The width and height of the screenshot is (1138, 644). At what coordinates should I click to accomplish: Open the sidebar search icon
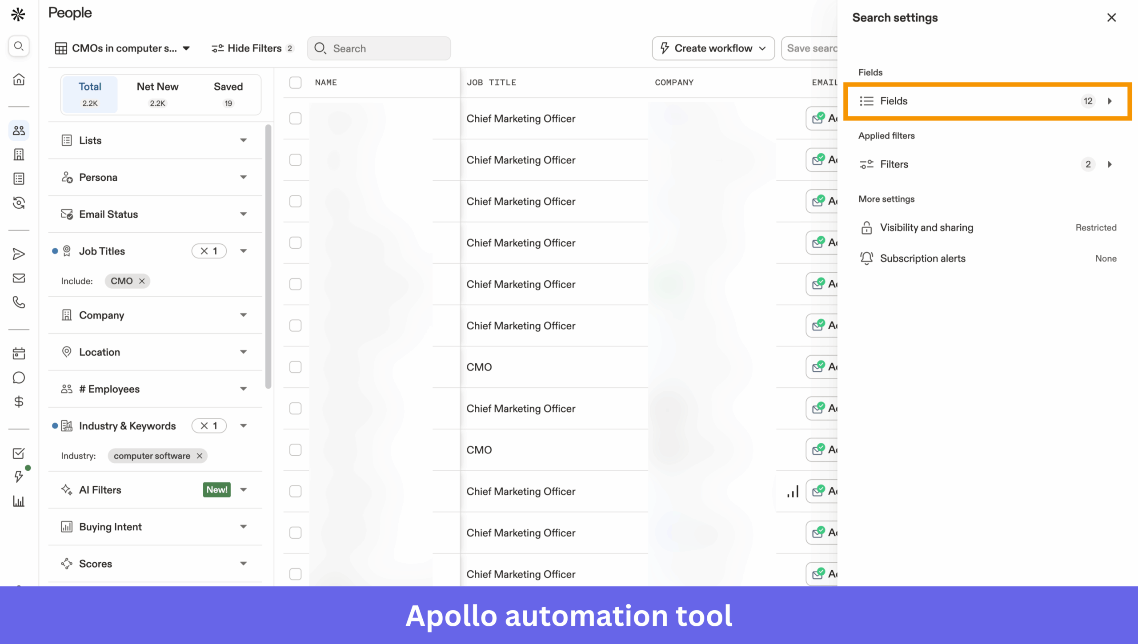coord(19,46)
